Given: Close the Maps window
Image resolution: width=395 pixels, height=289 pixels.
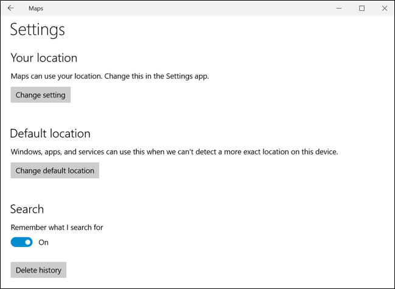Looking at the screenshot, I should (384, 9).
